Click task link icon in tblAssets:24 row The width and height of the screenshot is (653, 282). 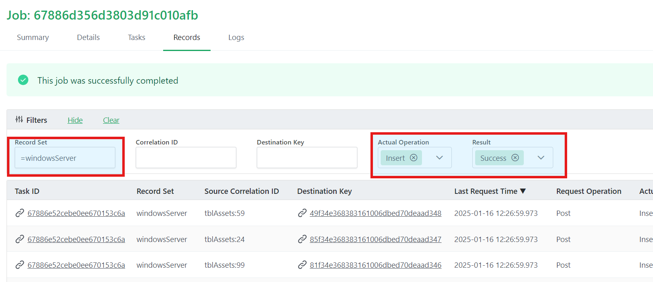(x=20, y=239)
